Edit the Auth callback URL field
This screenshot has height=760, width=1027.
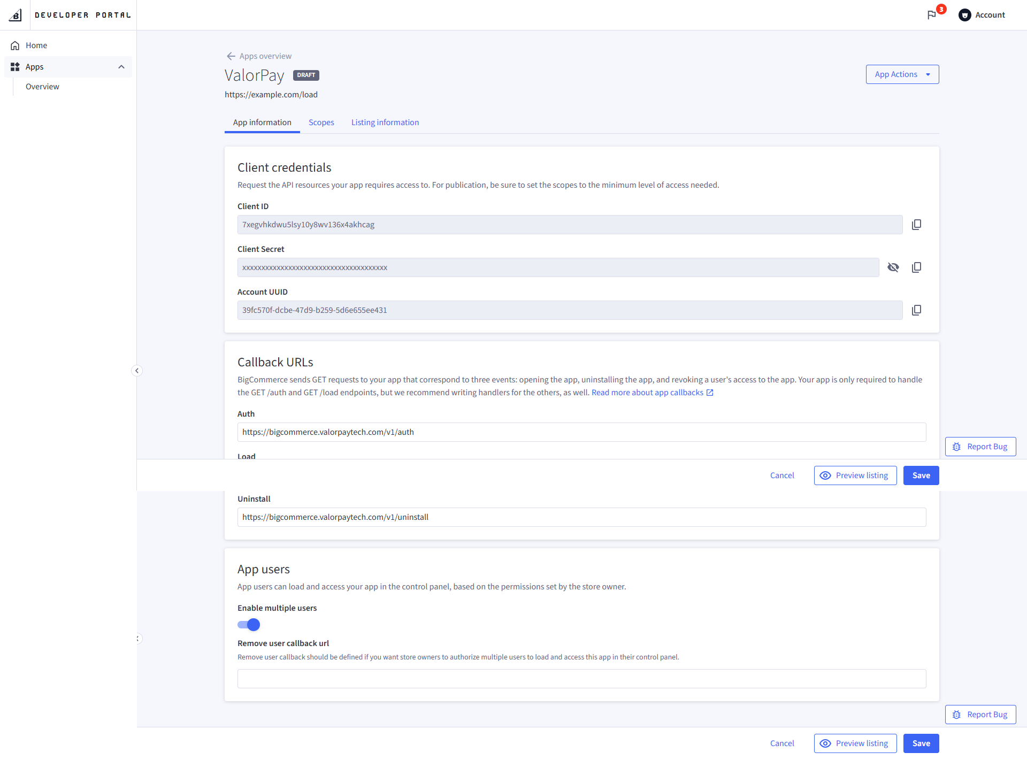pos(581,432)
